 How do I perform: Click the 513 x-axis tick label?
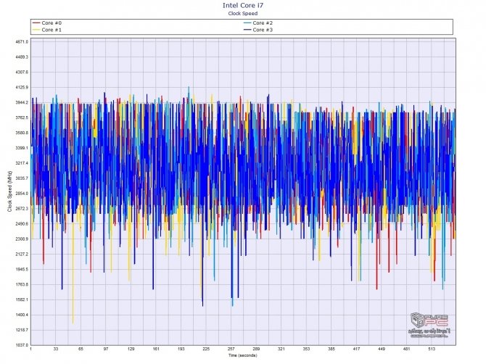point(432,349)
